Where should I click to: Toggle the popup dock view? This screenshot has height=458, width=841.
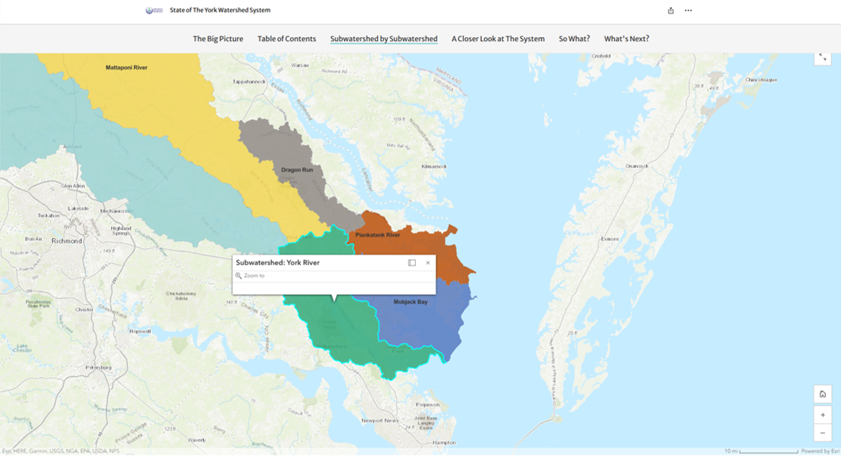(x=411, y=262)
